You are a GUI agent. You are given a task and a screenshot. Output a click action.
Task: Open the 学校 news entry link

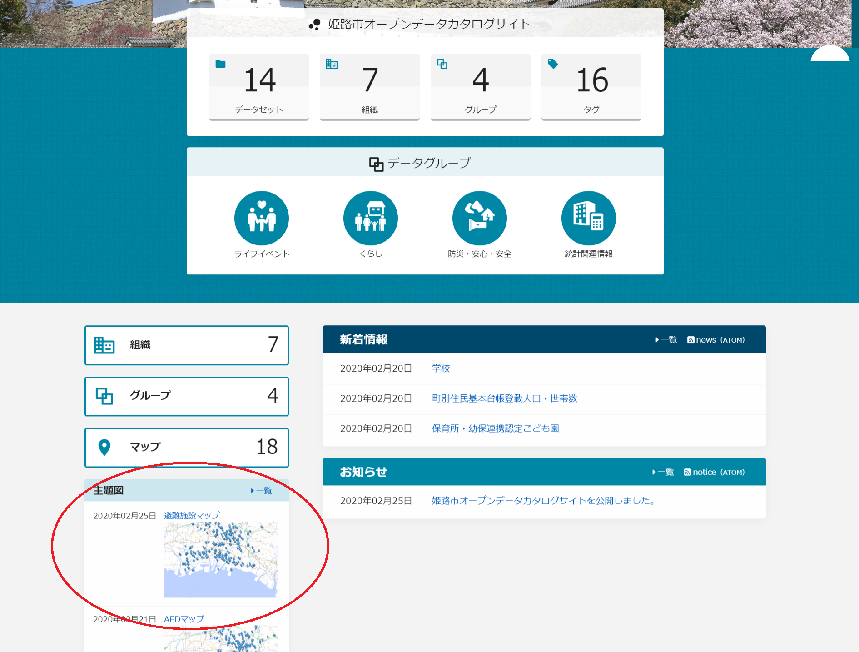441,368
